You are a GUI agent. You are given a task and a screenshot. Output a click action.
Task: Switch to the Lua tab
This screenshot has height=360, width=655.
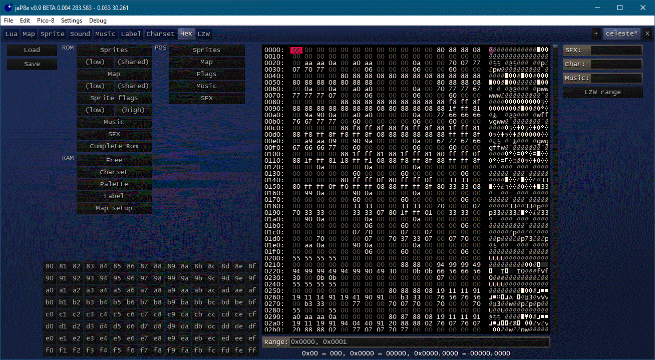(x=11, y=34)
